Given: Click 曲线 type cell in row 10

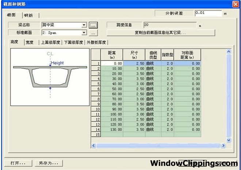Looking at the screenshot, I should pos(153,109).
